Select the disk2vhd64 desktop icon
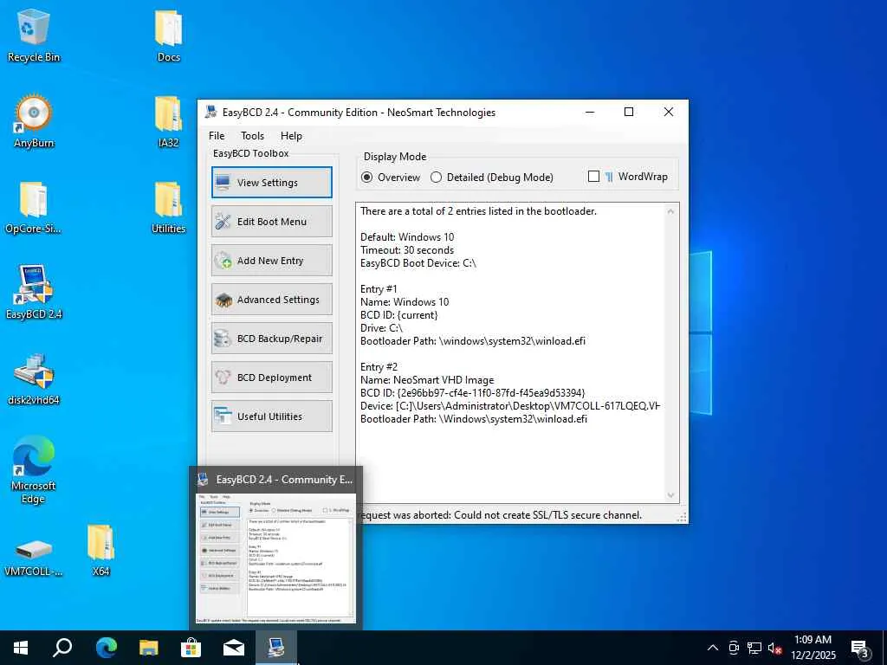Screen dimensions: 887x665 pyautogui.click(x=34, y=379)
